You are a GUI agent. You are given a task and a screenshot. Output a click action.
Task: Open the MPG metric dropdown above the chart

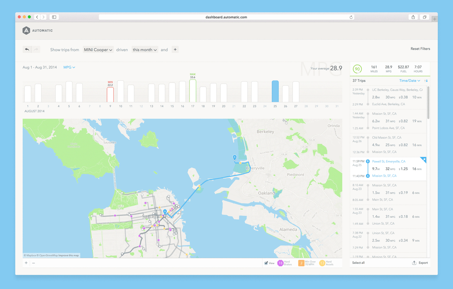(69, 67)
